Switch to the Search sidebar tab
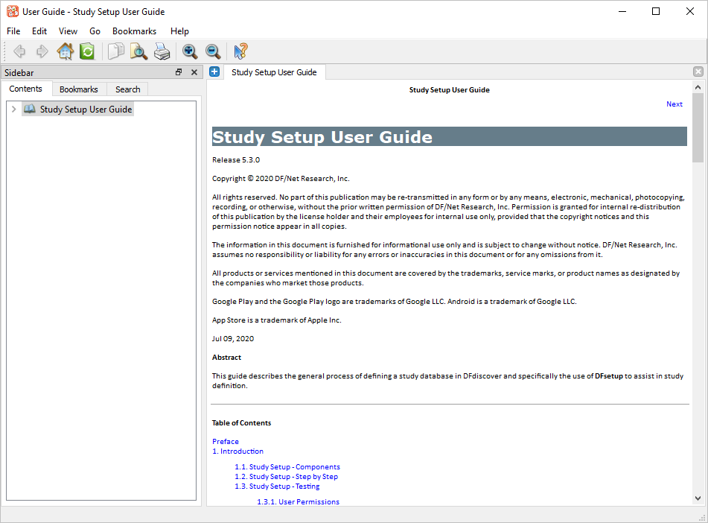The width and height of the screenshot is (708, 523). [127, 89]
